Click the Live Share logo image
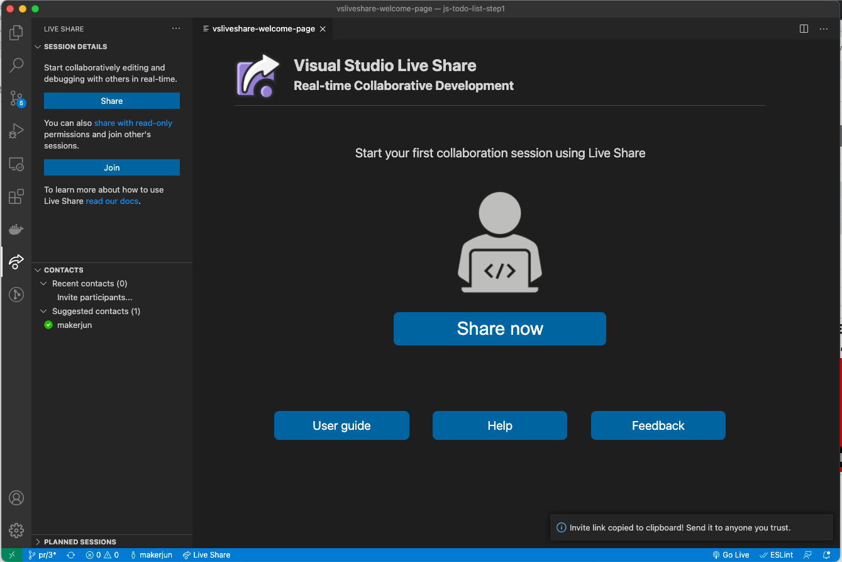The image size is (842, 562). pos(258,76)
